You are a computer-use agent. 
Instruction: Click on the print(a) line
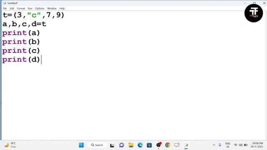tap(21, 33)
